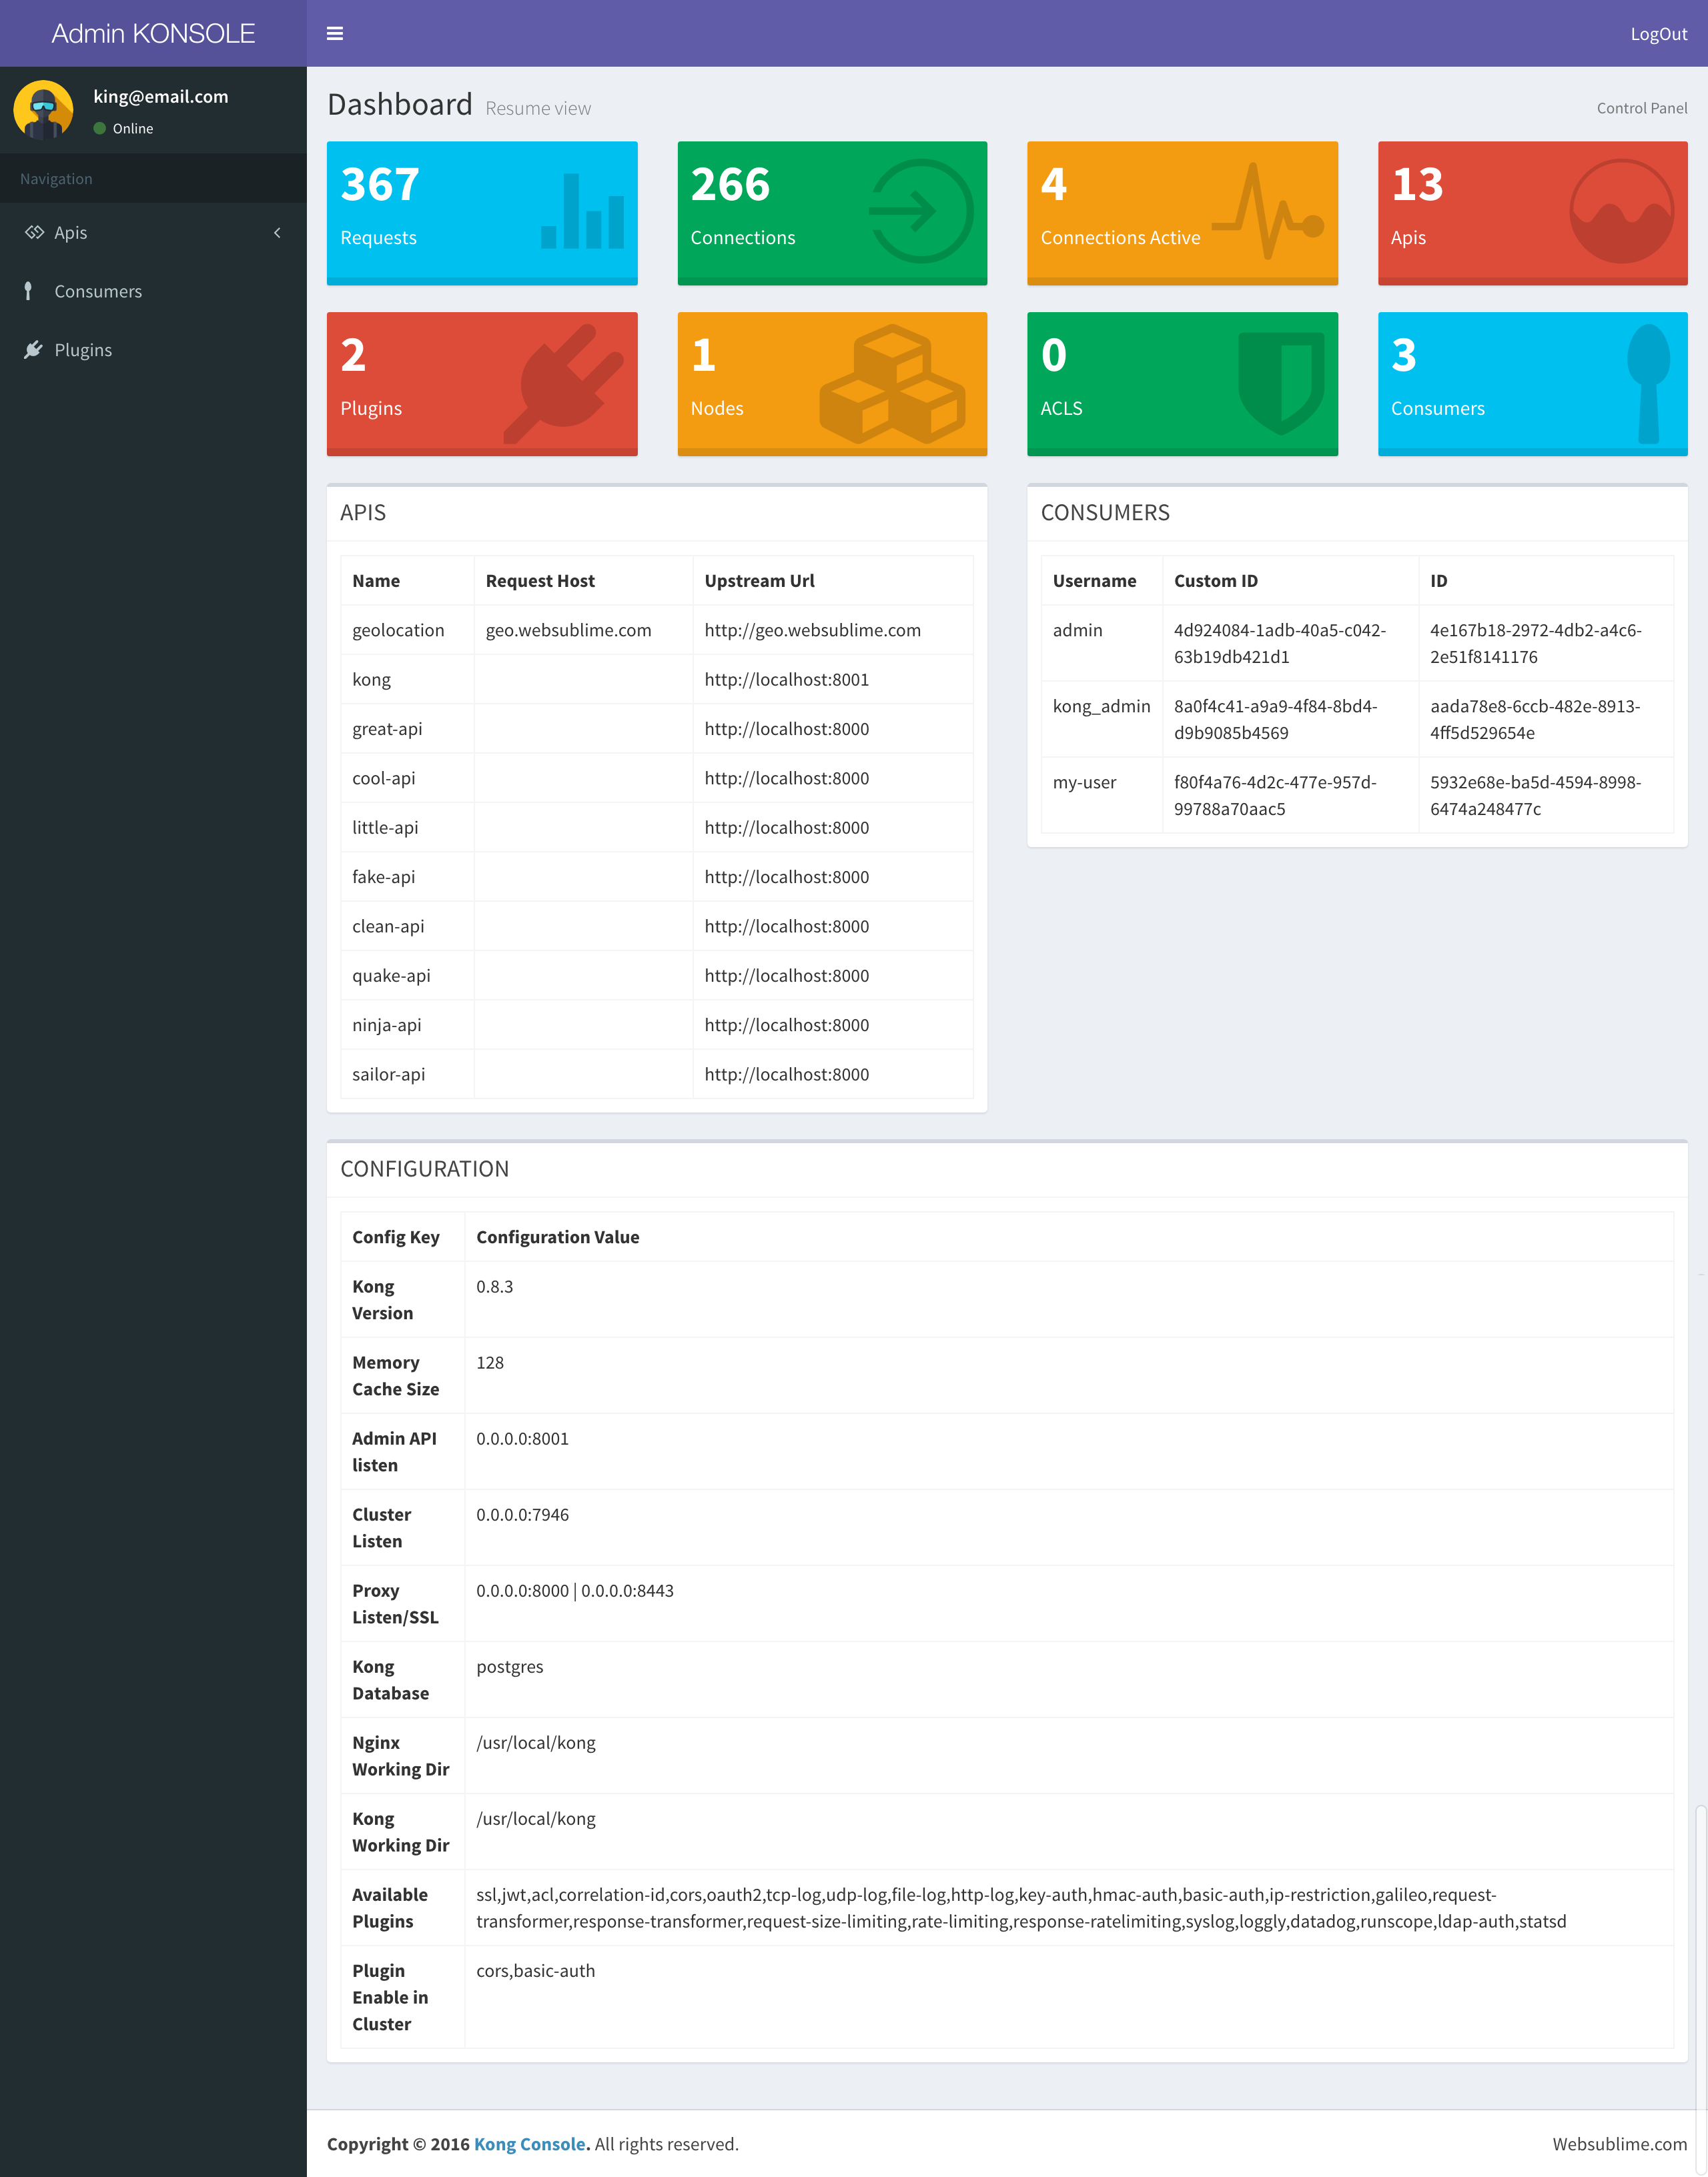Click the plug icon on Plugins card

563,383
